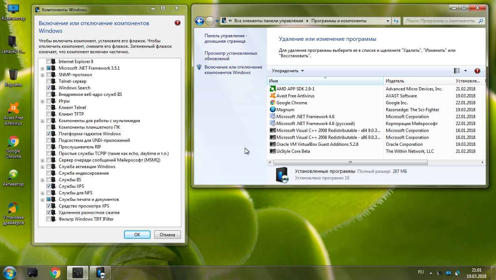Image resolution: width=496 pixels, height=280 pixels.
Task: Click the Avast Free Antivirus list icon
Action: [272, 96]
